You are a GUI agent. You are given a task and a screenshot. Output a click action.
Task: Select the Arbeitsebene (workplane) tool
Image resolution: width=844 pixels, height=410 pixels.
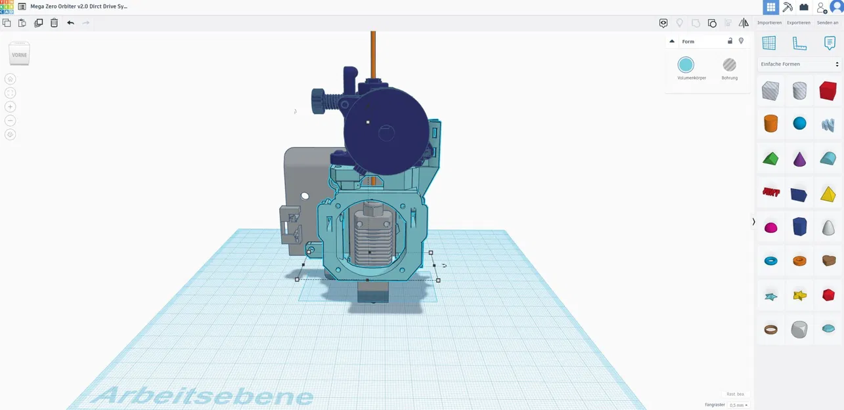(768, 43)
